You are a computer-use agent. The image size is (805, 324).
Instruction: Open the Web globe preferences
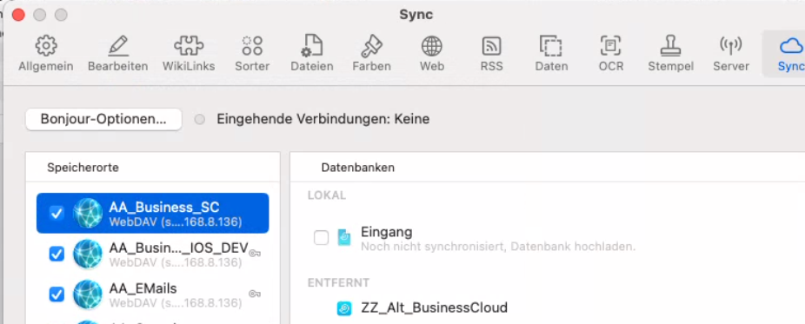point(432,53)
